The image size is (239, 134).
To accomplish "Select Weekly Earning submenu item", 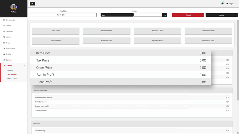I will 12,78.
